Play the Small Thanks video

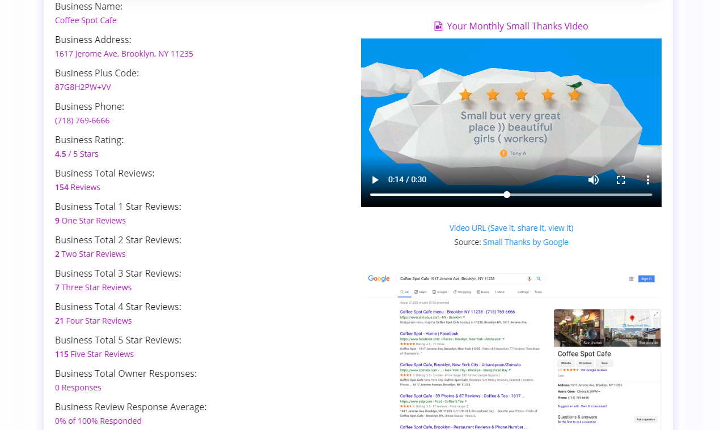point(375,180)
